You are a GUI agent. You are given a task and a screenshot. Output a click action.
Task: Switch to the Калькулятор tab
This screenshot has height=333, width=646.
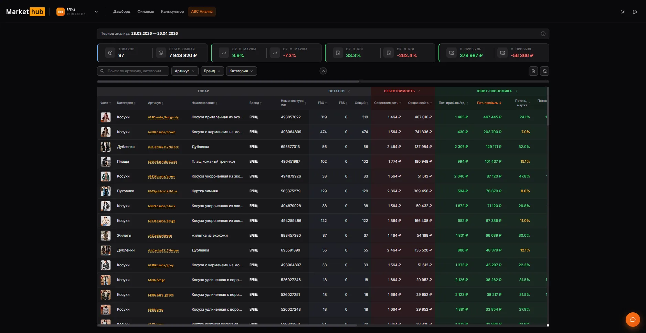[172, 11]
